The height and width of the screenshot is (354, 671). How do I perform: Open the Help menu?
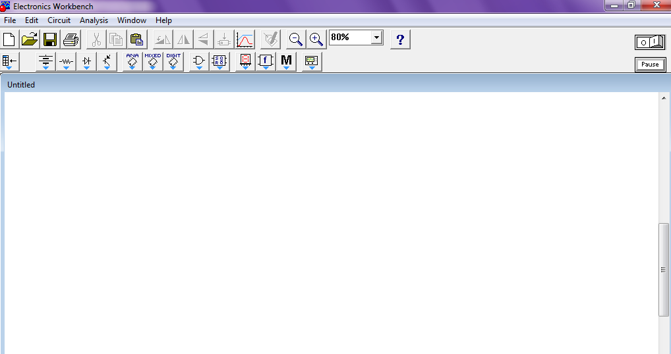point(163,20)
